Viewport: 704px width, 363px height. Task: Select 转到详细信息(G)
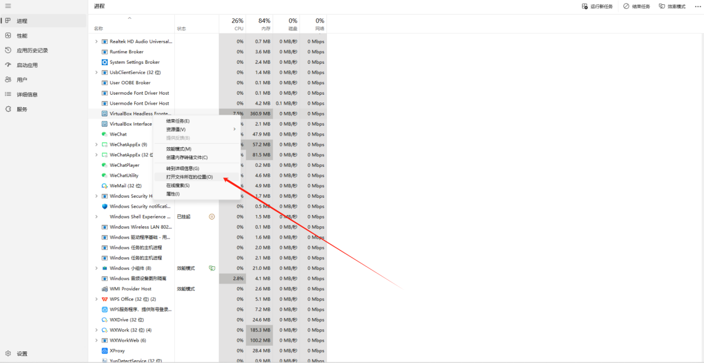(197, 168)
